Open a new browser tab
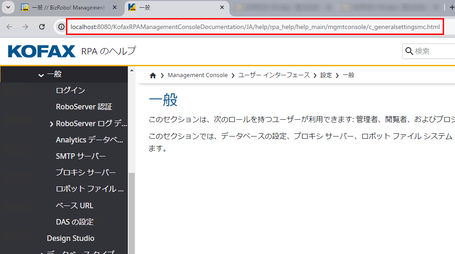This screenshot has height=254, width=455. (451, 8)
